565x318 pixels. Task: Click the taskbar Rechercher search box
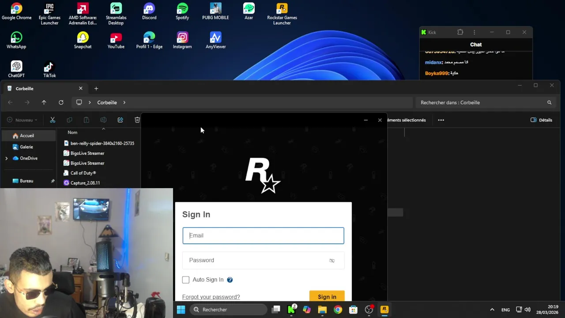point(229,310)
